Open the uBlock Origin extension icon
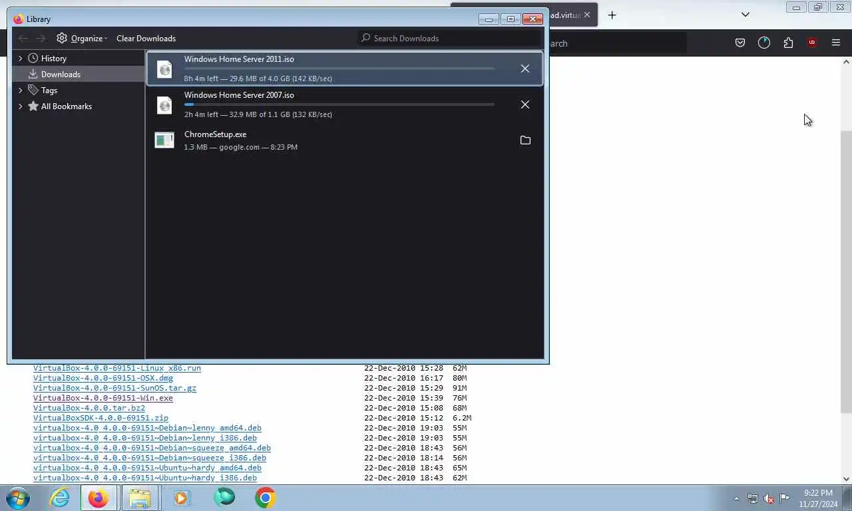Screen dimensions: 852x511 tap(811, 43)
